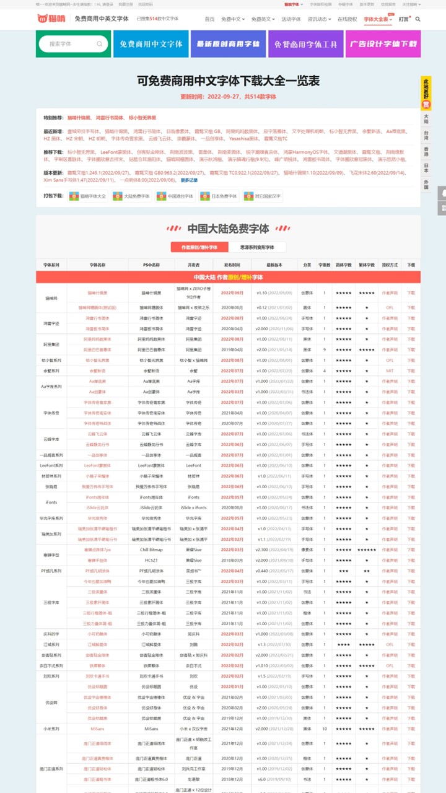Expand 猫啃字体 dropdown in top bar

tap(292, 4)
